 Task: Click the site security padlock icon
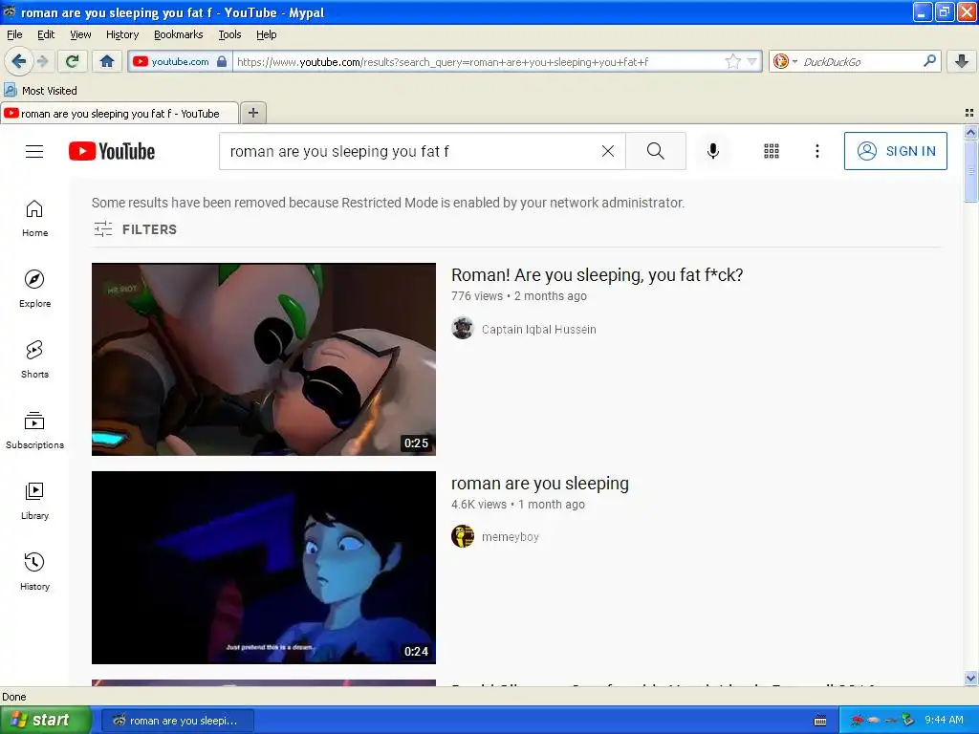[x=222, y=61]
